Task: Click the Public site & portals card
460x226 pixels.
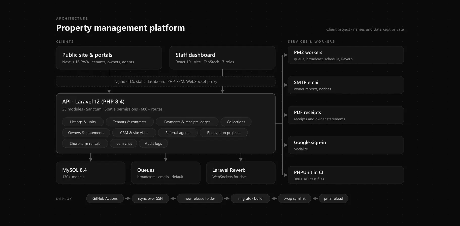Action: (x=109, y=58)
